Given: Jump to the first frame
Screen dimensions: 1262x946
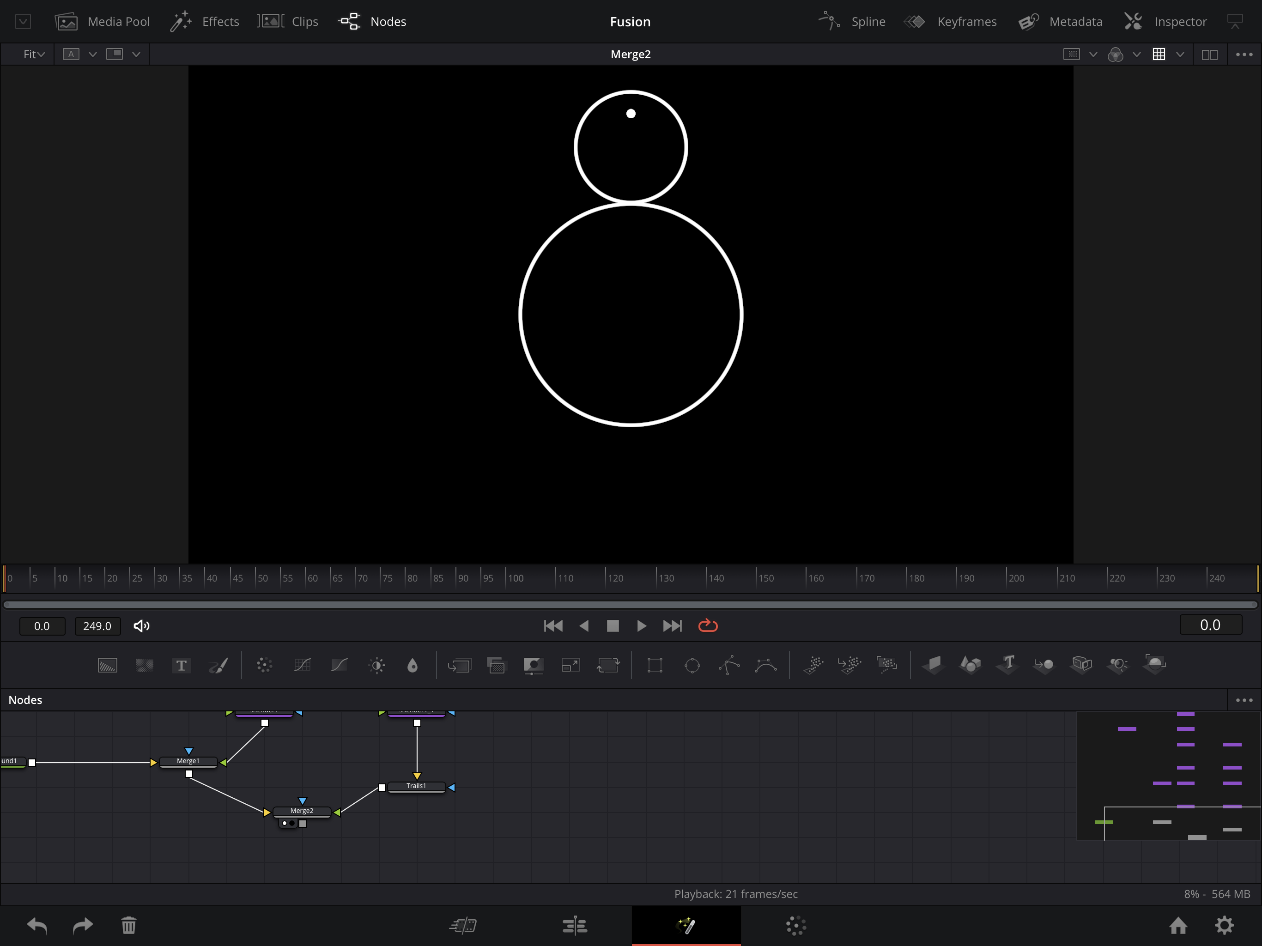Looking at the screenshot, I should click(553, 626).
